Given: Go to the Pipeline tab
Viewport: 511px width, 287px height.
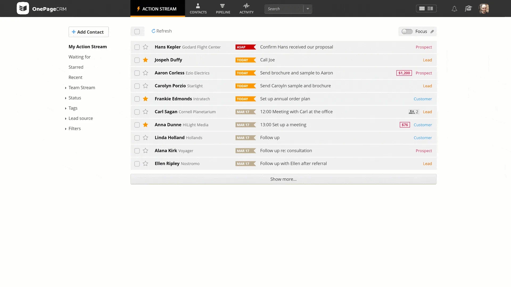Looking at the screenshot, I should [223, 9].
